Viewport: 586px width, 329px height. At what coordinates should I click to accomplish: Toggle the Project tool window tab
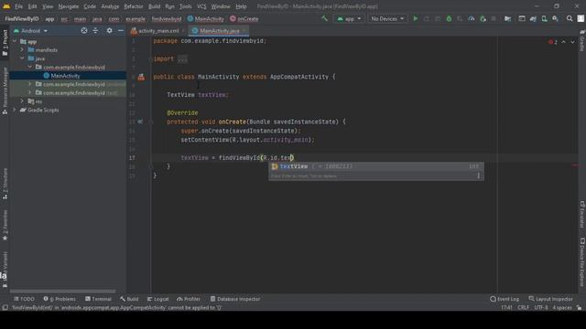(5, 43)
